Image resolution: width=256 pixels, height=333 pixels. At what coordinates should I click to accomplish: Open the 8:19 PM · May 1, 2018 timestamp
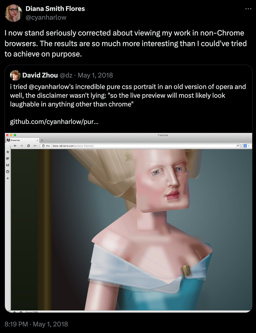[36, 324]
